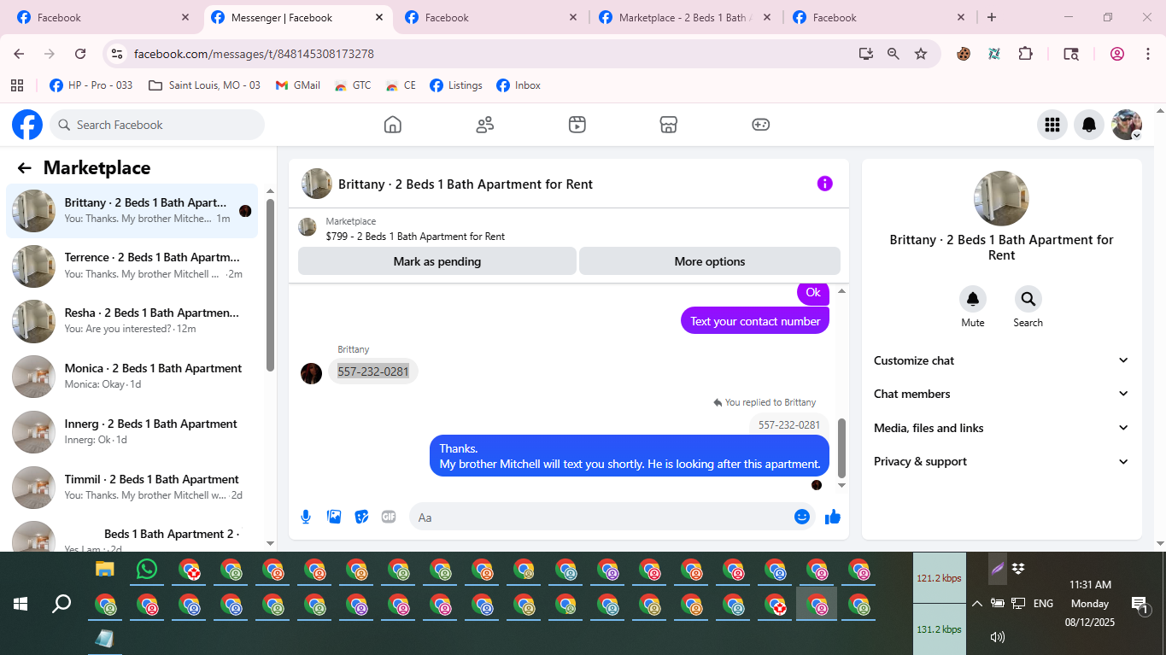Open the Timmil conversation
Screen dimensions: 1166x655
point(132,488)
